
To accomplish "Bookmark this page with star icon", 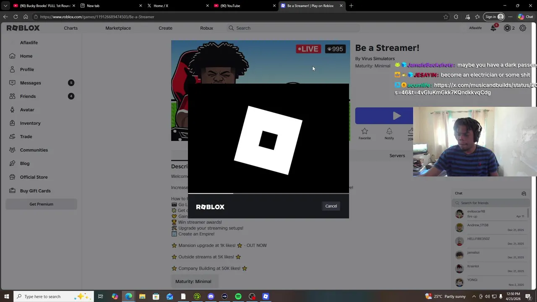I will coord(446,17).
